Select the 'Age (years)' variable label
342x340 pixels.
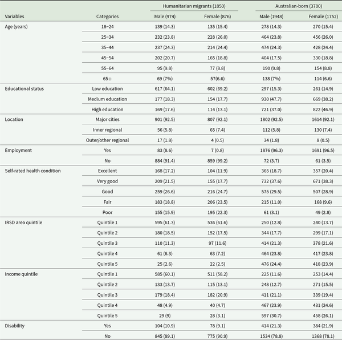17,26
